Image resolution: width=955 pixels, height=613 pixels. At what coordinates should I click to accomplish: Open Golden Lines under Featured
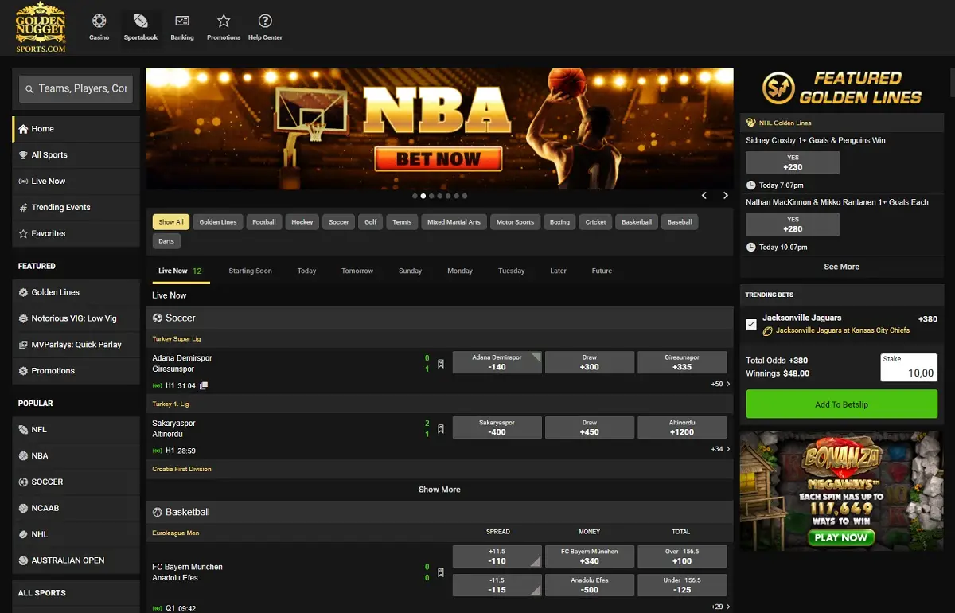coord(76,292)
